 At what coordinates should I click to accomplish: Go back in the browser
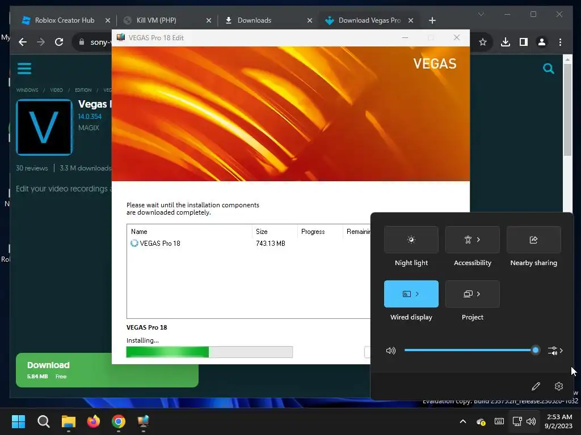coord(23,42)
